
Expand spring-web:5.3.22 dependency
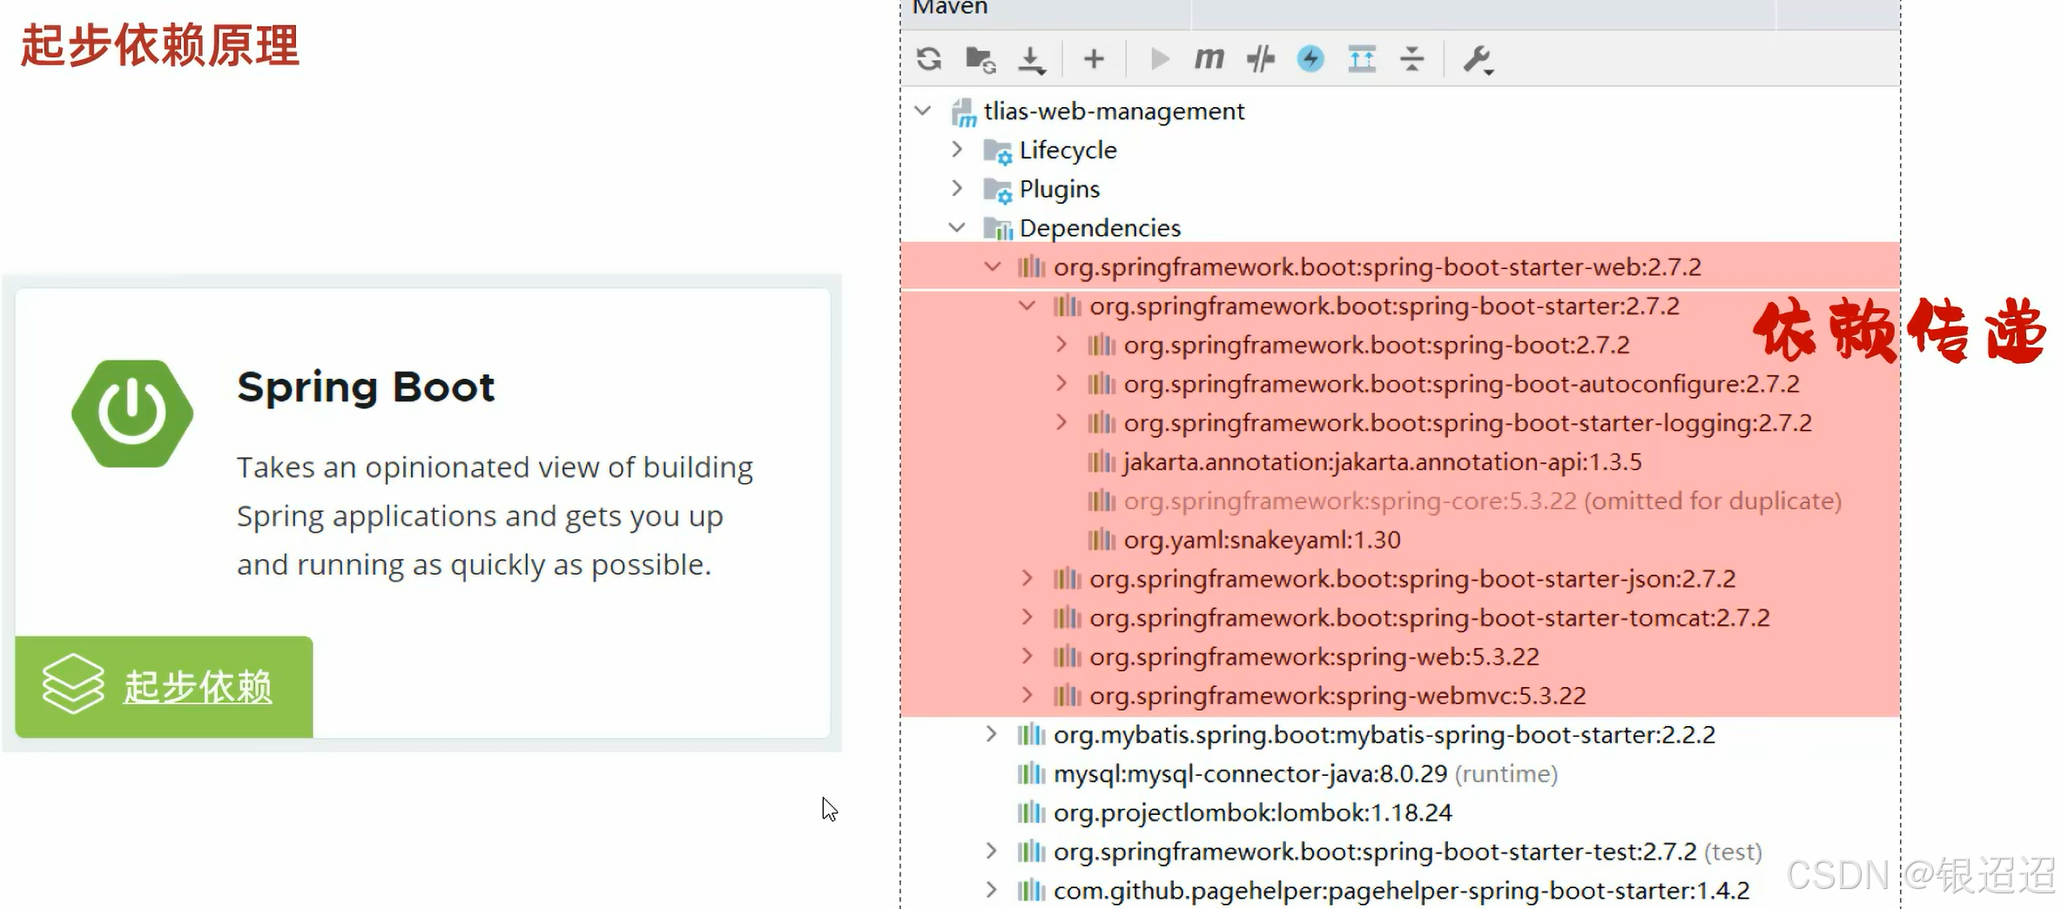click(1027, 656)
